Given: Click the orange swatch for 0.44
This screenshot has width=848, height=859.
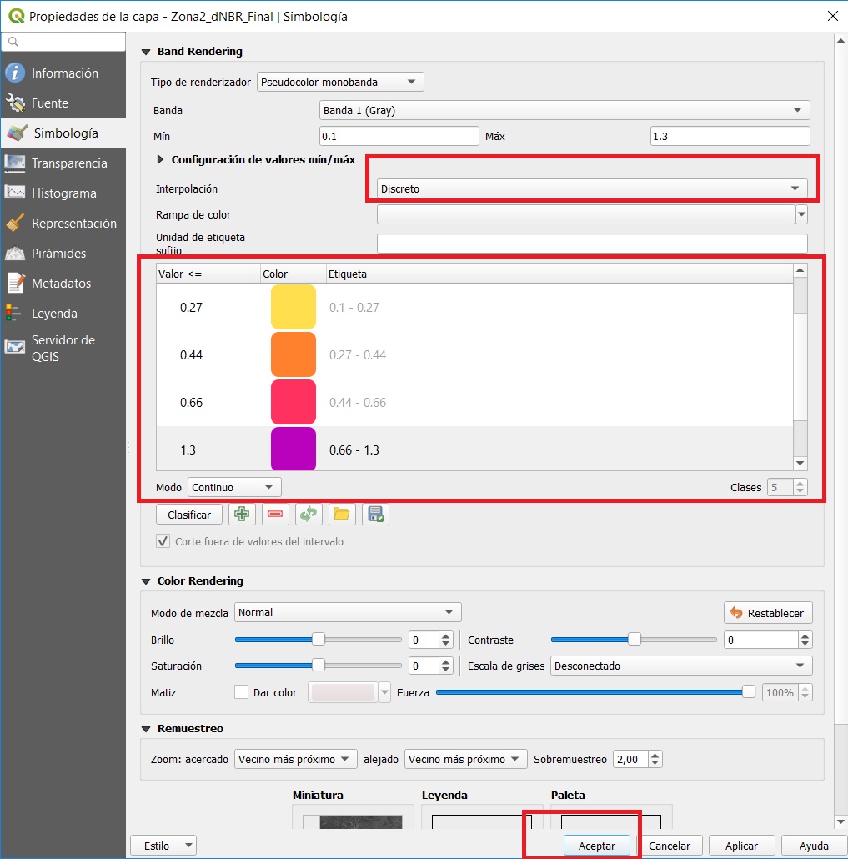Looking at the screenshot, I should (x=294, y=354).
